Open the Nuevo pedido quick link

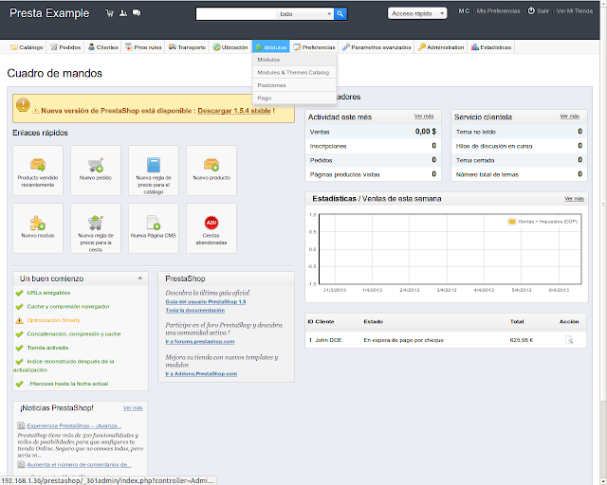coord(96,171)
